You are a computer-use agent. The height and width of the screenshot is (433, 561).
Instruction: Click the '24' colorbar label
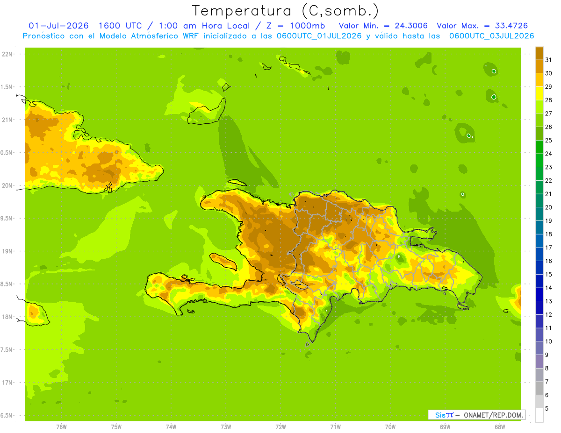pos(549,154)
